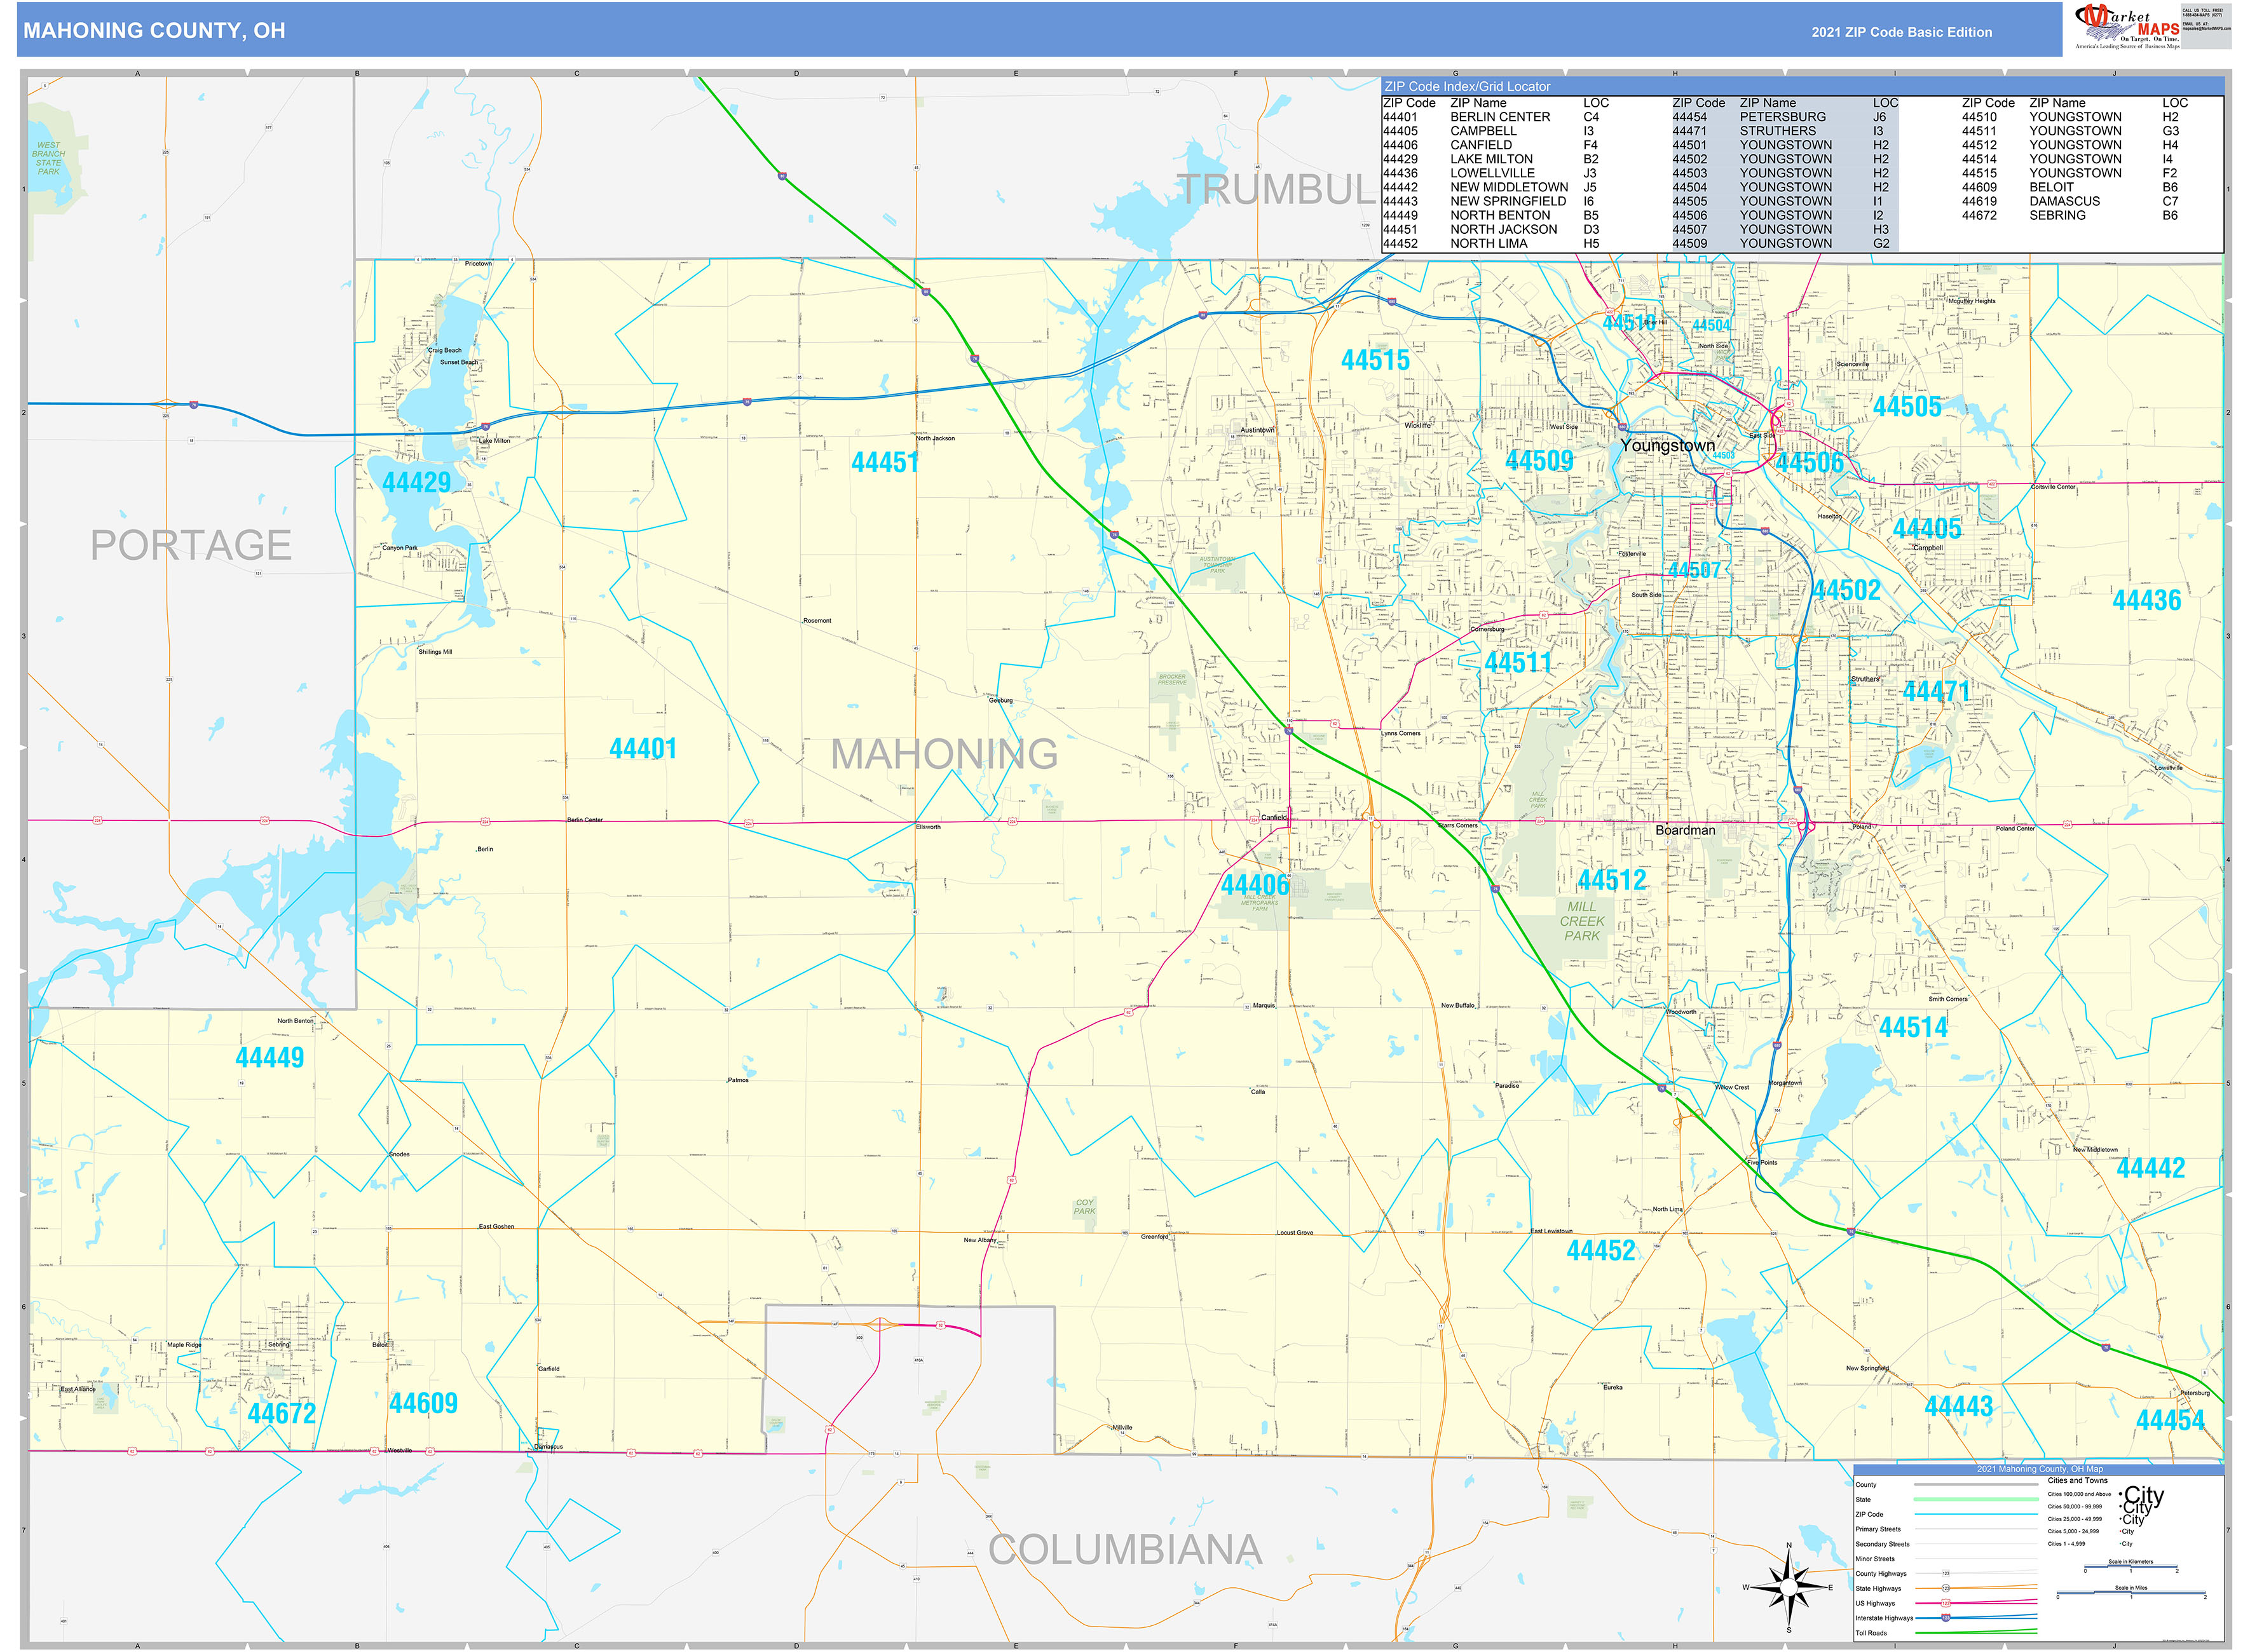Click the Mahoning County, OH title
Viewport: 2243px width, 1652px height.
click(x=154, y=31)
